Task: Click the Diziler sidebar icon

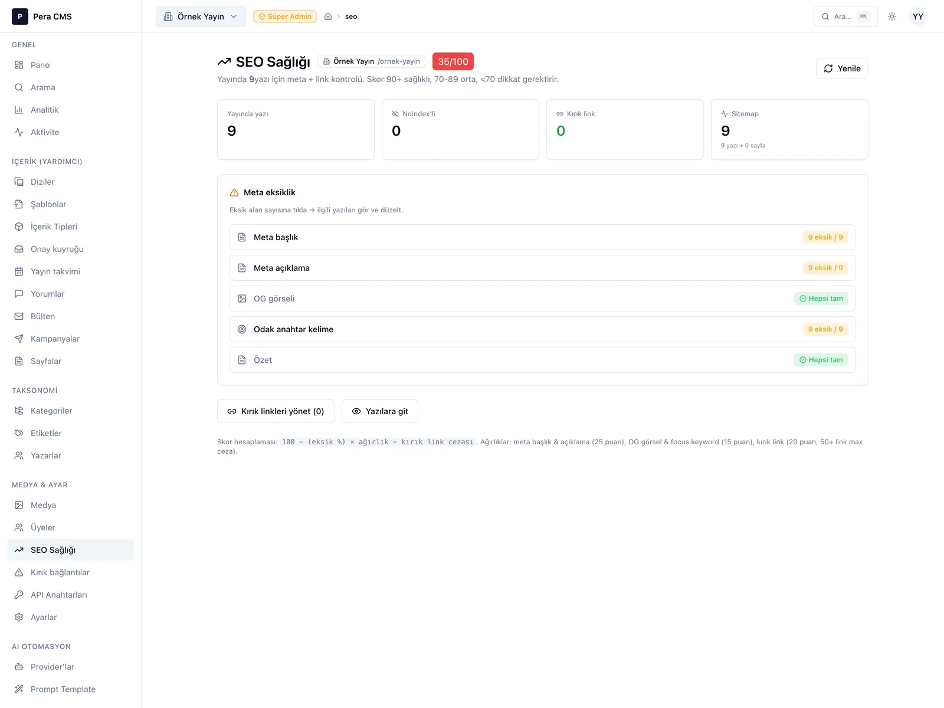Action: click(19, 182)
